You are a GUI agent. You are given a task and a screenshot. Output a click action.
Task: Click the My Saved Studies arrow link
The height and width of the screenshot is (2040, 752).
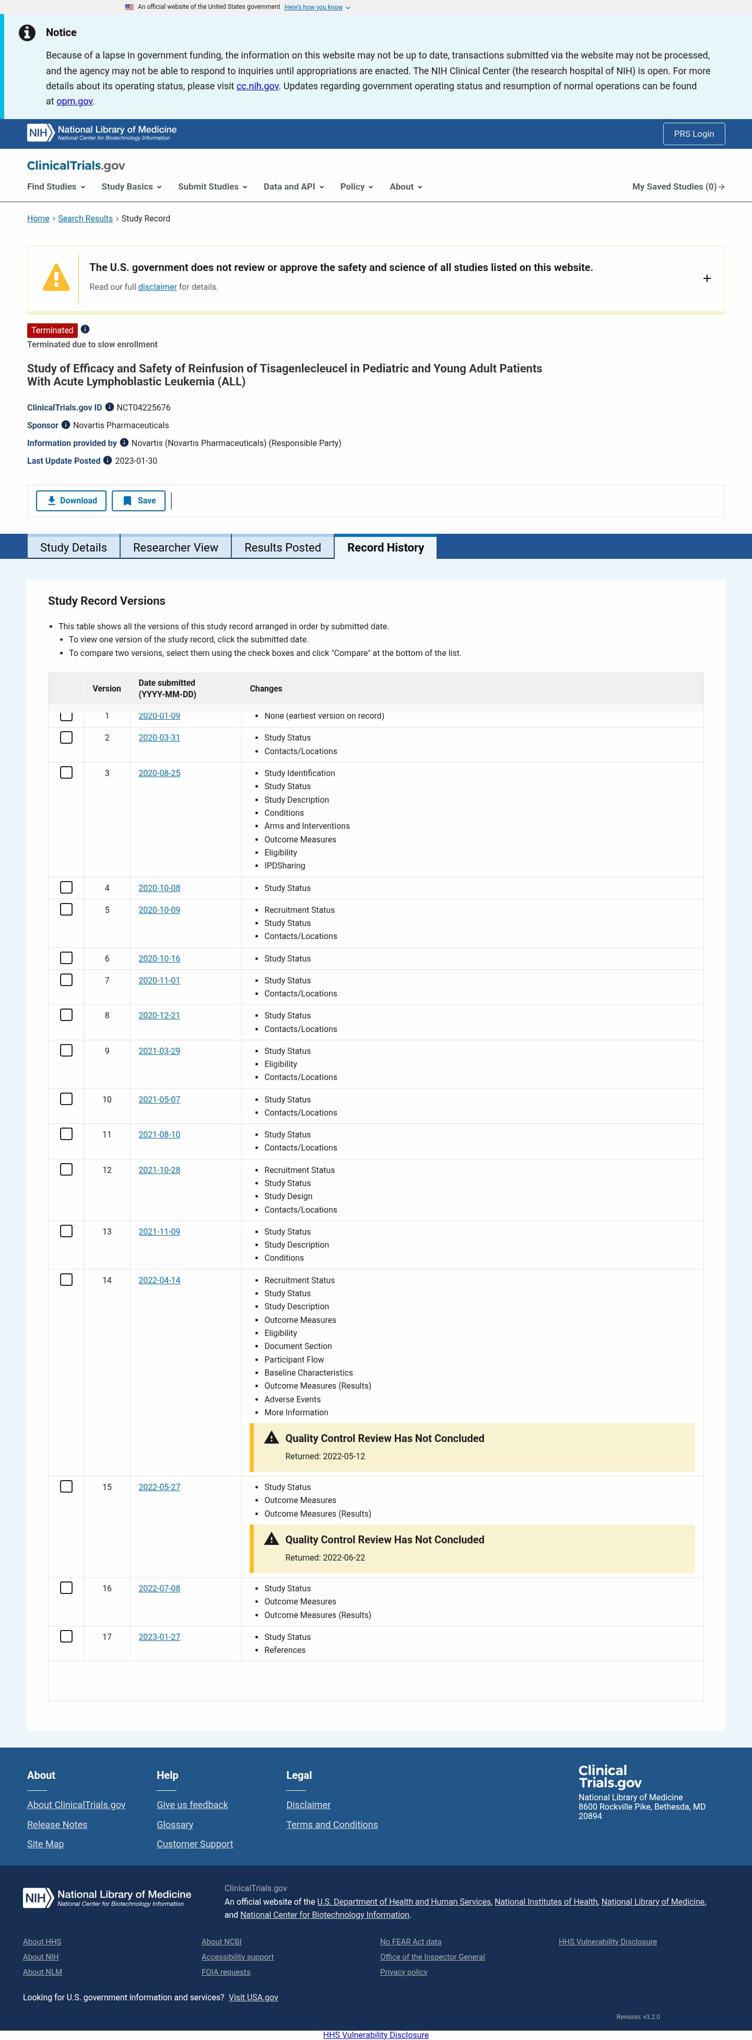pos(678,187)
